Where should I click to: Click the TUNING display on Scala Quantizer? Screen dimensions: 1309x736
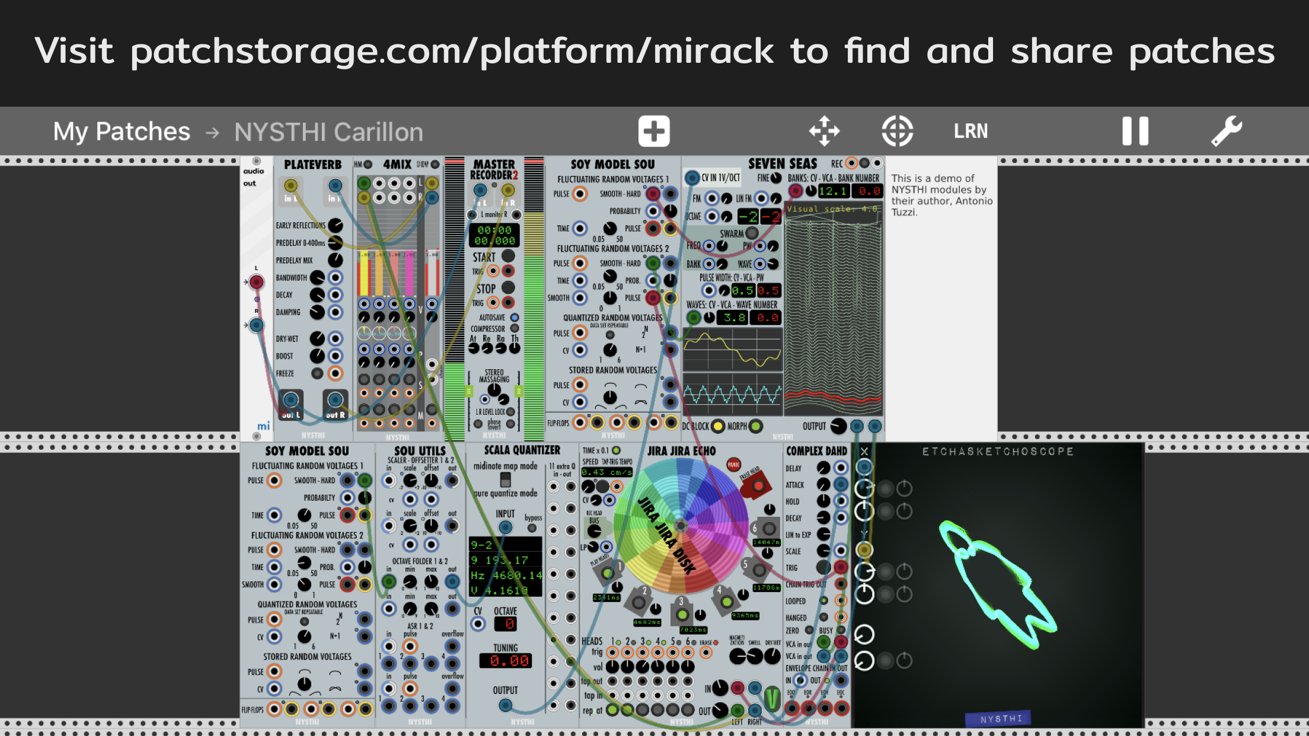click(x=505, y=660)
